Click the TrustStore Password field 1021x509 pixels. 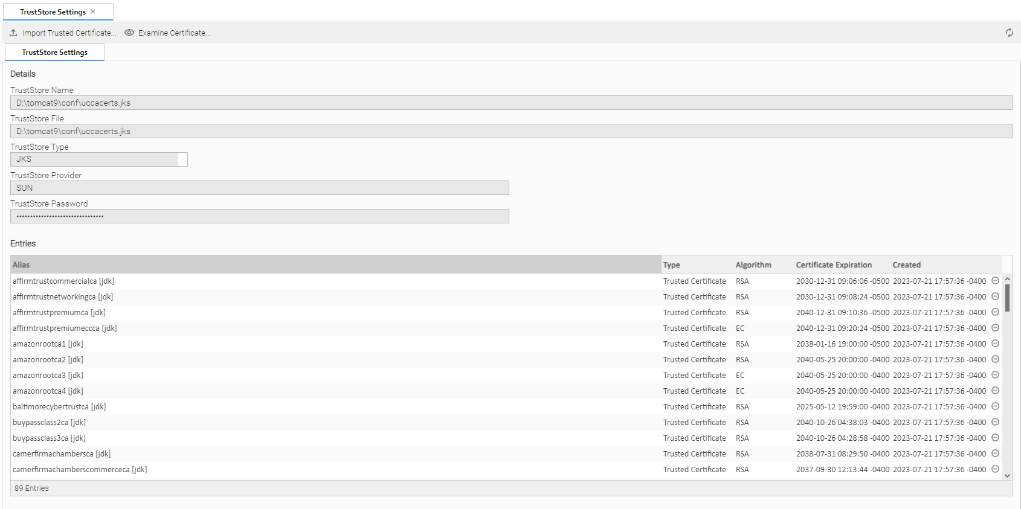(259, 216)
